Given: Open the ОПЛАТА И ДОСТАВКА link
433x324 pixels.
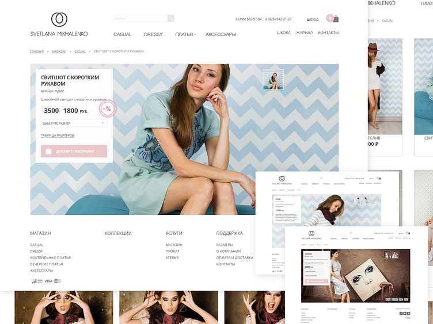Looking at the screenshot, I should (x=234, y=257).
